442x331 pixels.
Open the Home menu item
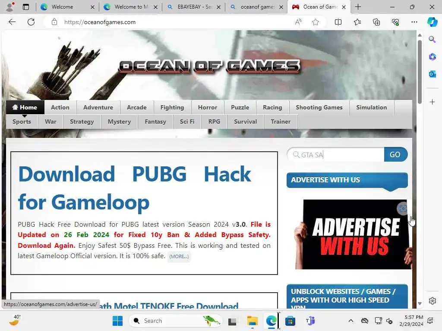[25, 107]
